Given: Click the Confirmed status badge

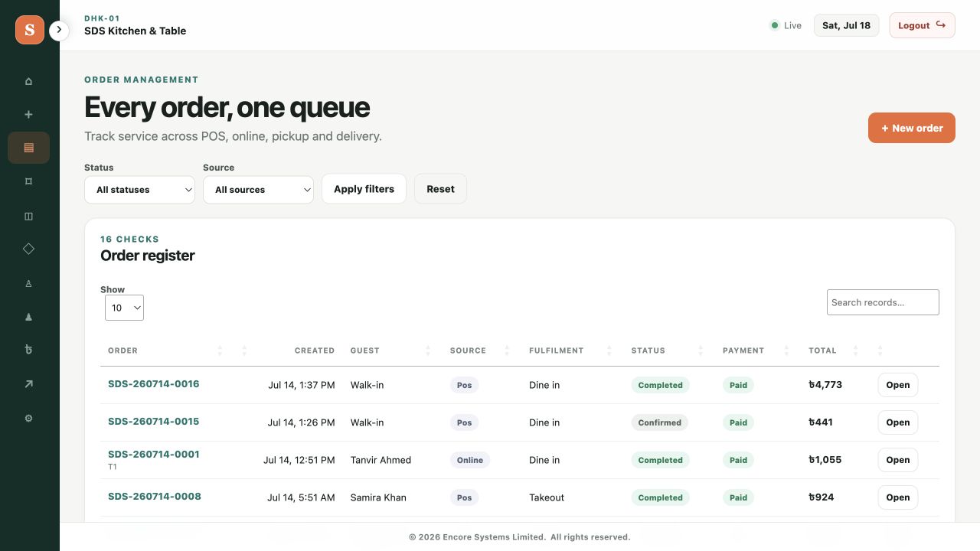Looking at the screenshot, I should coord(660,422).
